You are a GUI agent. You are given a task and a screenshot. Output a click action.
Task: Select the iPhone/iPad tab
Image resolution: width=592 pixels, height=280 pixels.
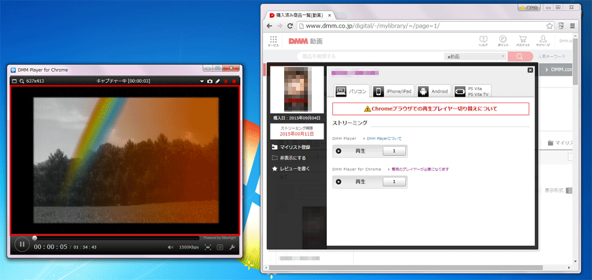393,91
